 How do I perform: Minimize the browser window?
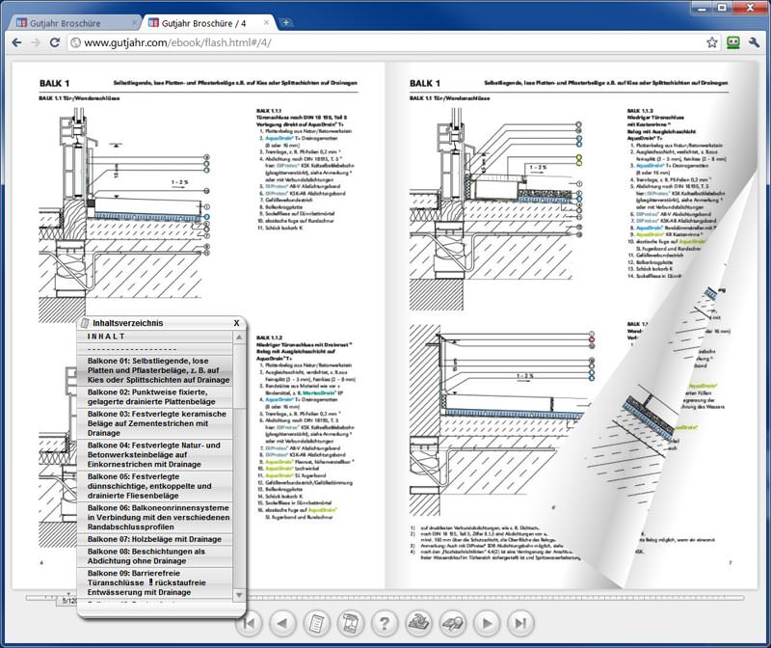click(x=703, y=8)
